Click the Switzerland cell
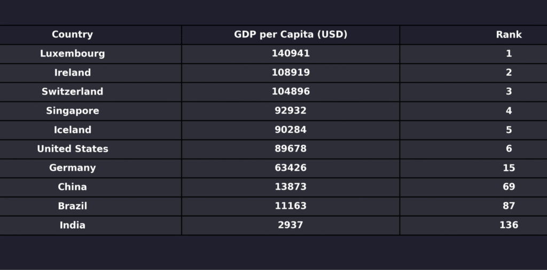Screen dimensions: 547x270 tap(72, 92)
